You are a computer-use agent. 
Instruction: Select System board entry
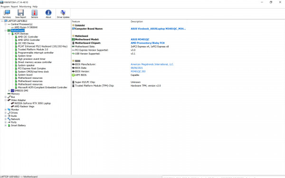click(x=25, y=75)
